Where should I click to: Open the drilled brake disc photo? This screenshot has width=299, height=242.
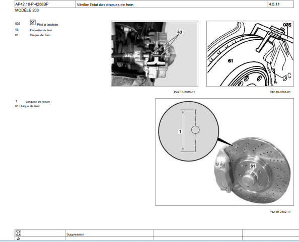click(225, 152)
